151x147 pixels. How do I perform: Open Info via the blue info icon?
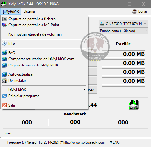pyautogui.click(x=4, y=44)
